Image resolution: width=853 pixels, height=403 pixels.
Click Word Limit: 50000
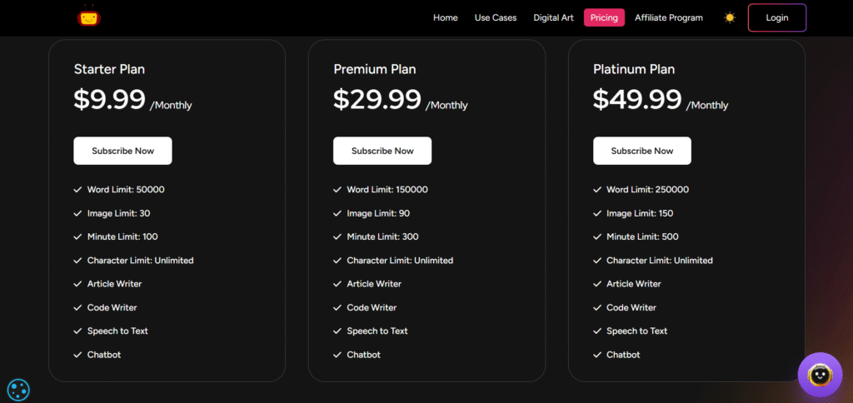(x=126, y=190)
